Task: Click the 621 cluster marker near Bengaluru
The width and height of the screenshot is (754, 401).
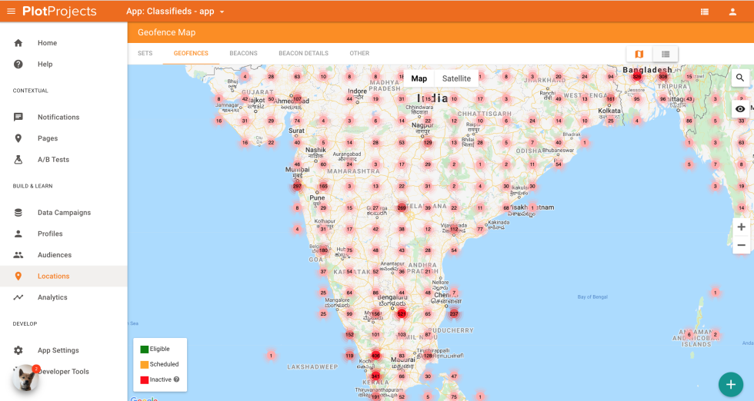Action: point(401,313)
